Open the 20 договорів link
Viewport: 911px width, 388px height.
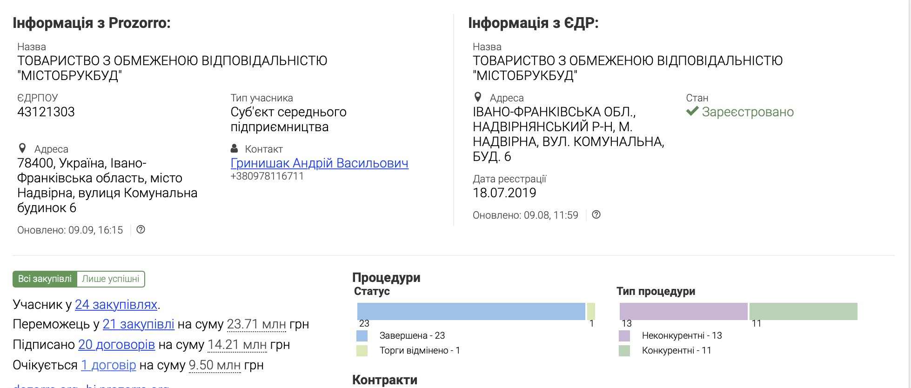point(116,344)
